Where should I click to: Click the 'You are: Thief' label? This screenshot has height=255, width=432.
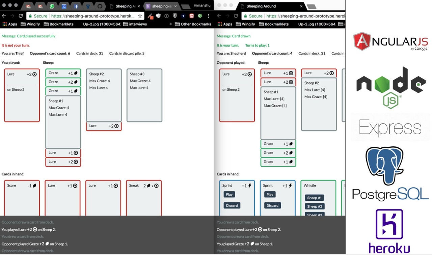[x=13, y=53]
